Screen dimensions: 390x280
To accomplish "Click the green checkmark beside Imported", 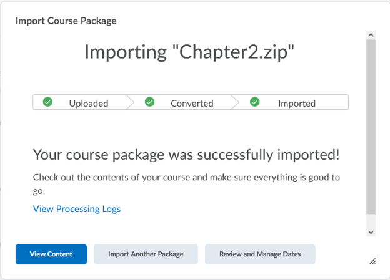I will (254, 102).
